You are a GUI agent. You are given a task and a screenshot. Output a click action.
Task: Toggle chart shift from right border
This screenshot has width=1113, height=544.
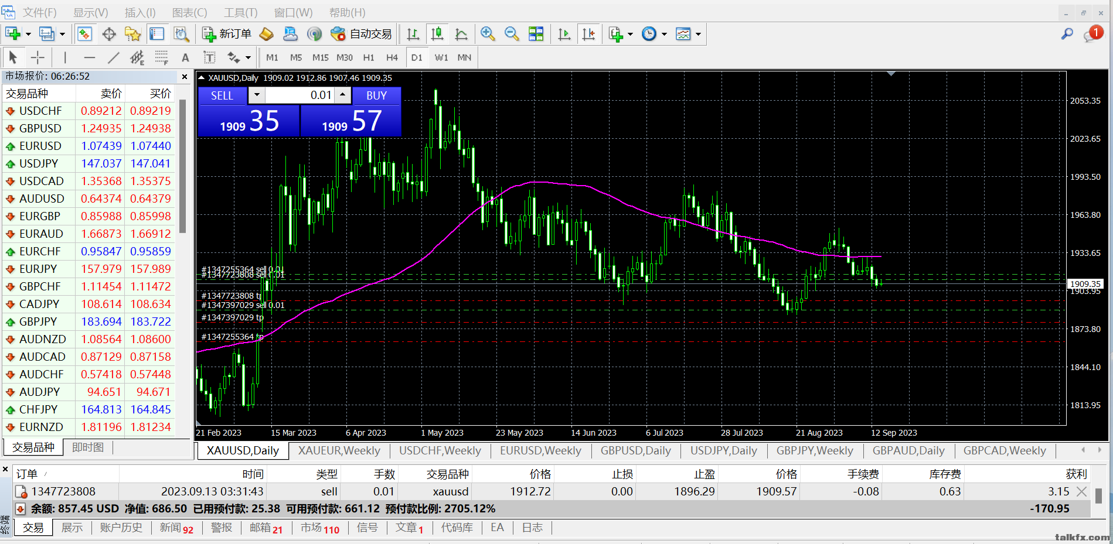tap(589, 34)
